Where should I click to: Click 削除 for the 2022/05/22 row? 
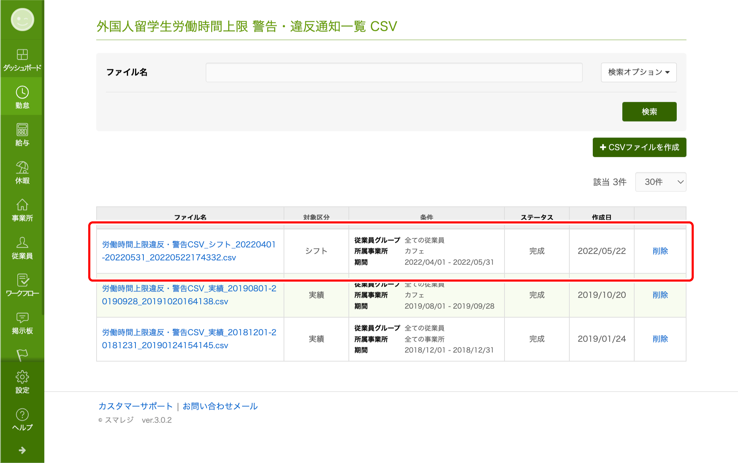pyautogui.click(x=660, y=251)
